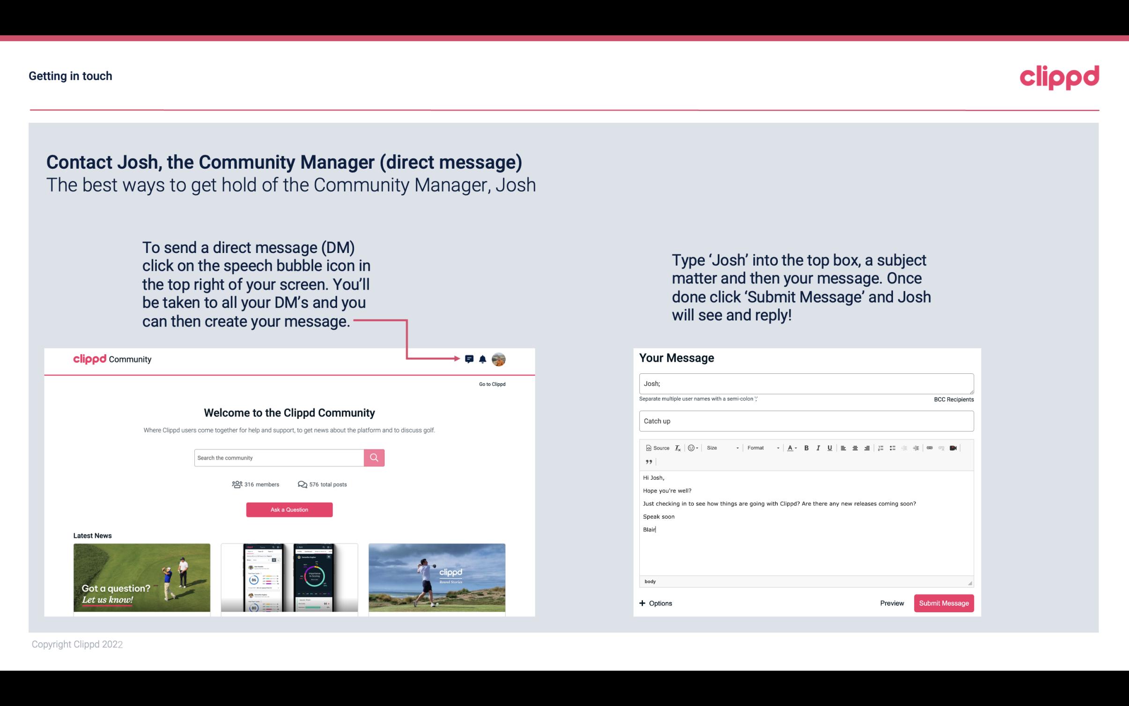Click the Preview button

pyautogui.click(x=892, y=603)
